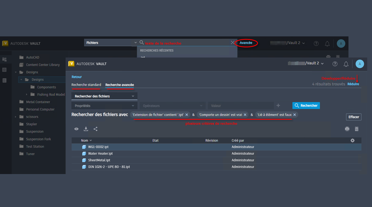Click the Avancée search link
This screenshot has height=207, width=372.
pos(246,43)
